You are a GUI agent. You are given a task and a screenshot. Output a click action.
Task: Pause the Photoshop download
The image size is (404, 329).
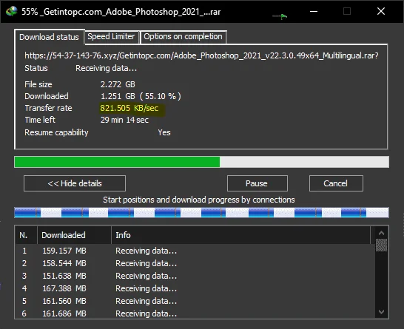point(257,183)
